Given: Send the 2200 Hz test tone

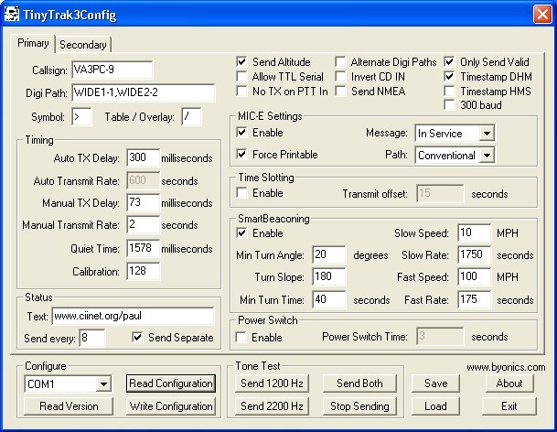Looking at the screenshot, I should pos(272,406).
